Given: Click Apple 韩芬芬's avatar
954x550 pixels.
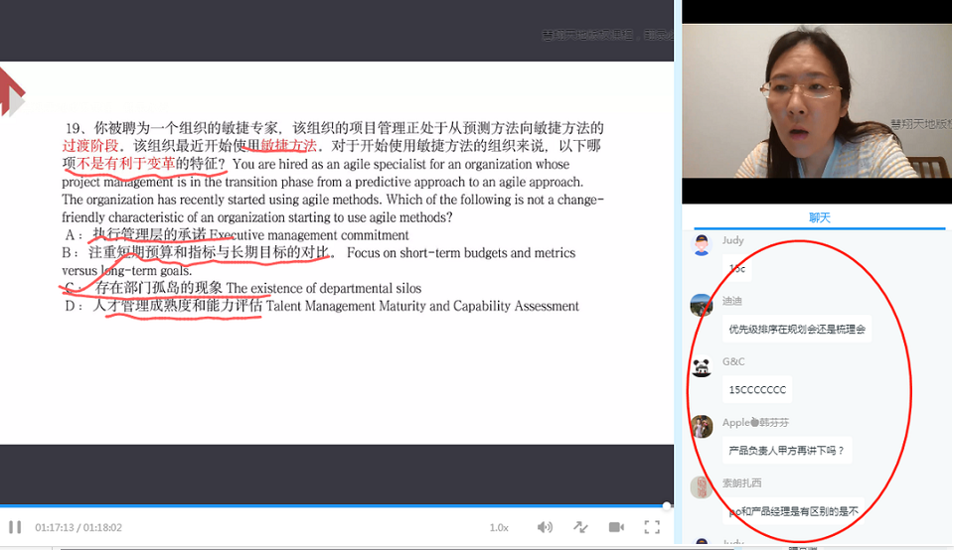Looking at the screenshot, I should pyautogui.click(x=702, y=427).
